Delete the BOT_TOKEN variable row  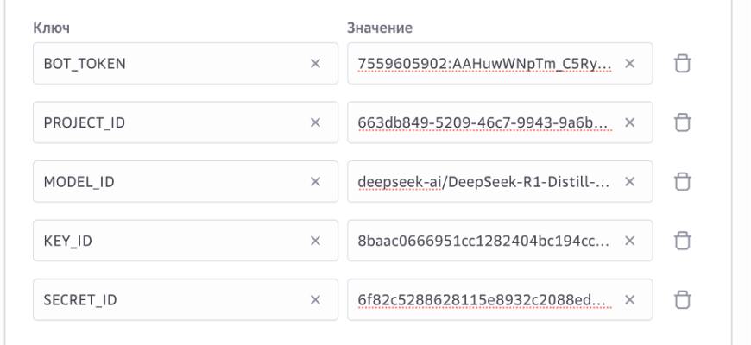pyautogui.click(x=683, y=63)
